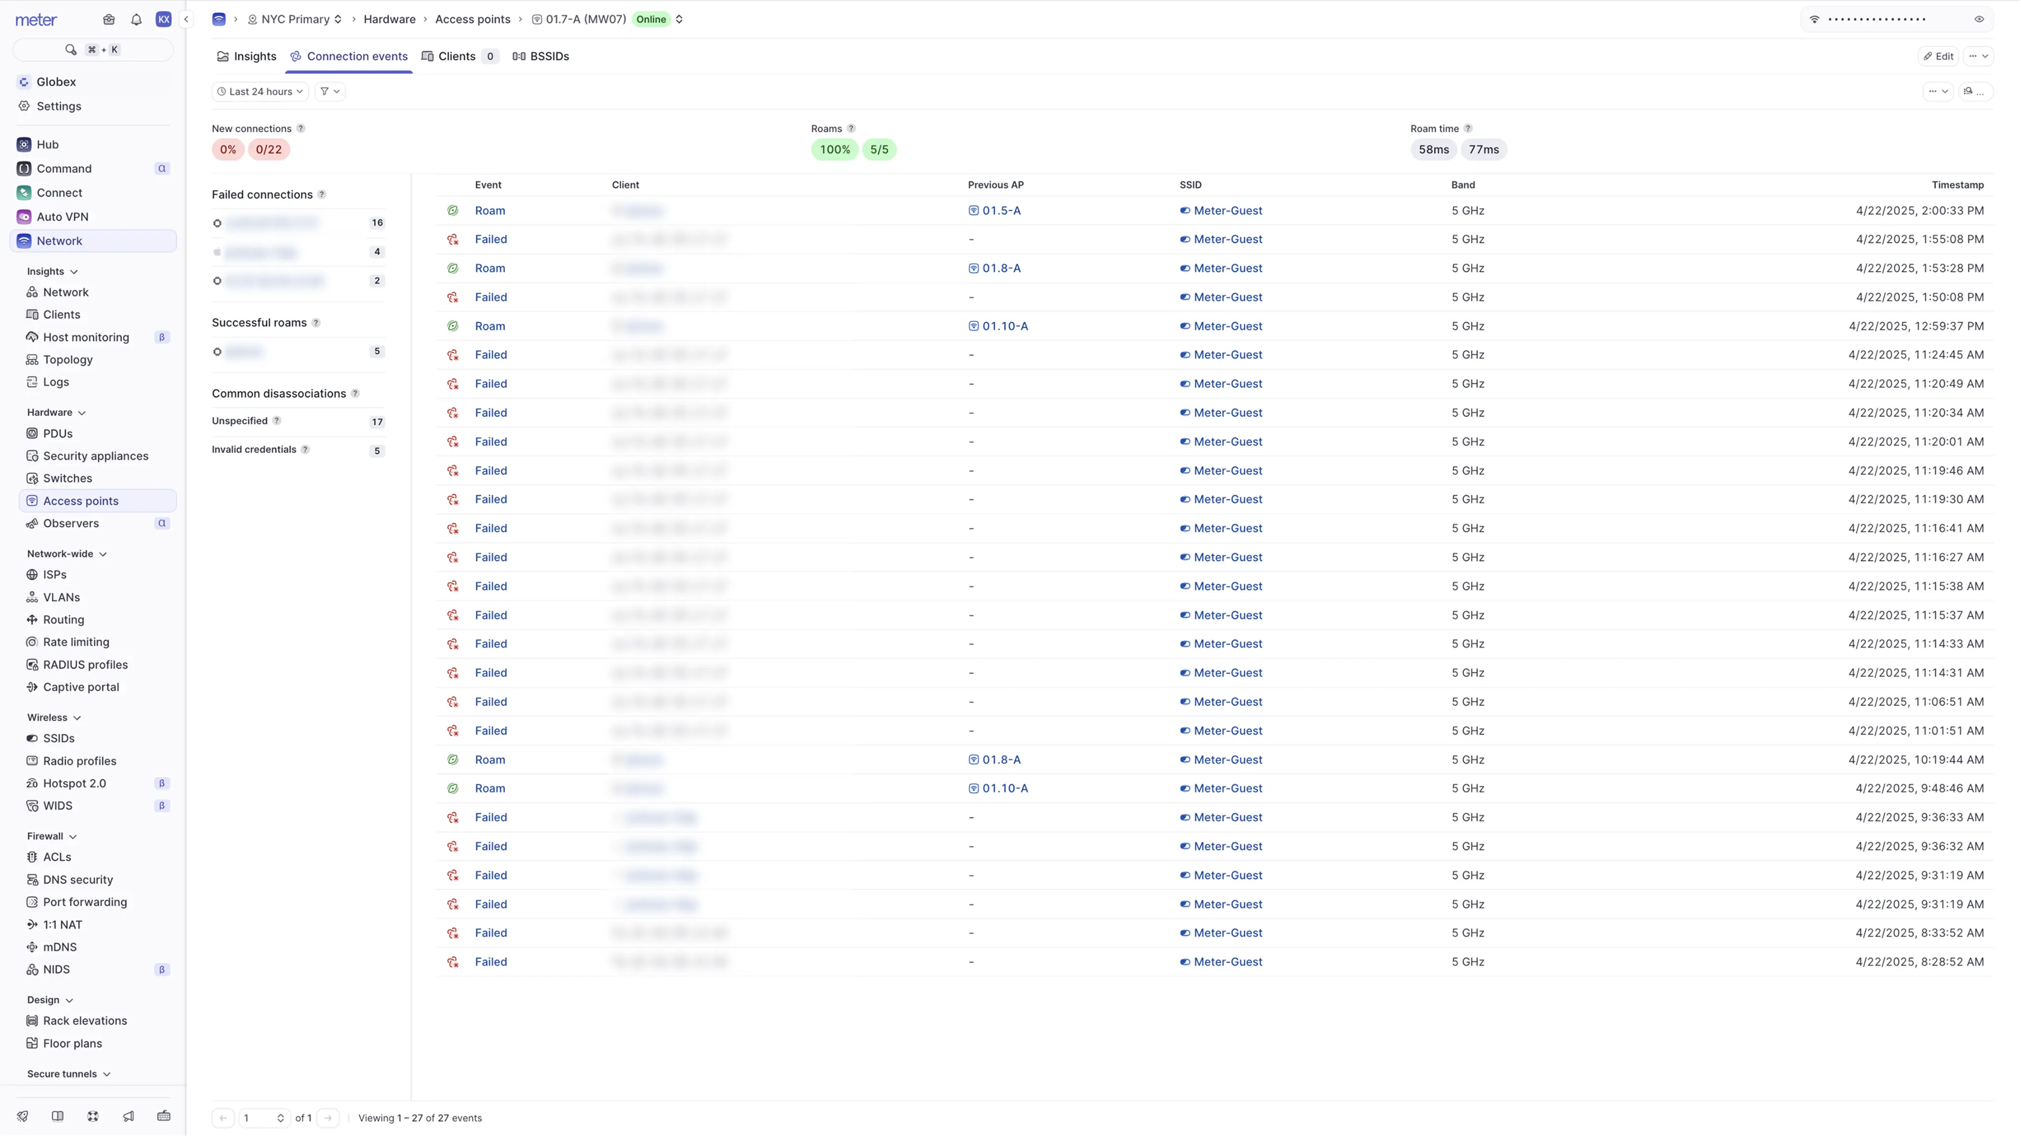Click the megaphone icon in bottom bar
The width and height of the screenshot is (2021, 1136).
click(129, 1116)
